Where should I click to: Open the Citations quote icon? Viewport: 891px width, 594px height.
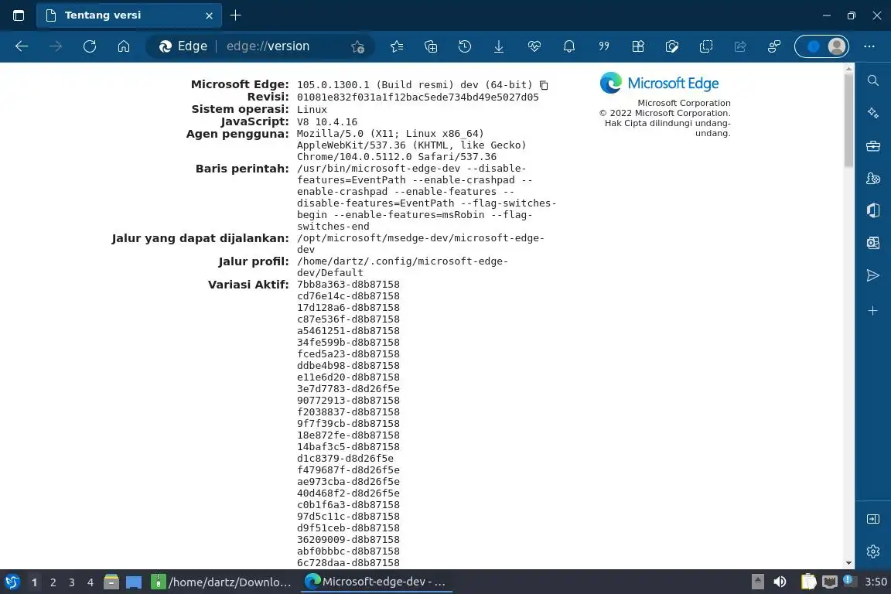(x=604, y=46)
